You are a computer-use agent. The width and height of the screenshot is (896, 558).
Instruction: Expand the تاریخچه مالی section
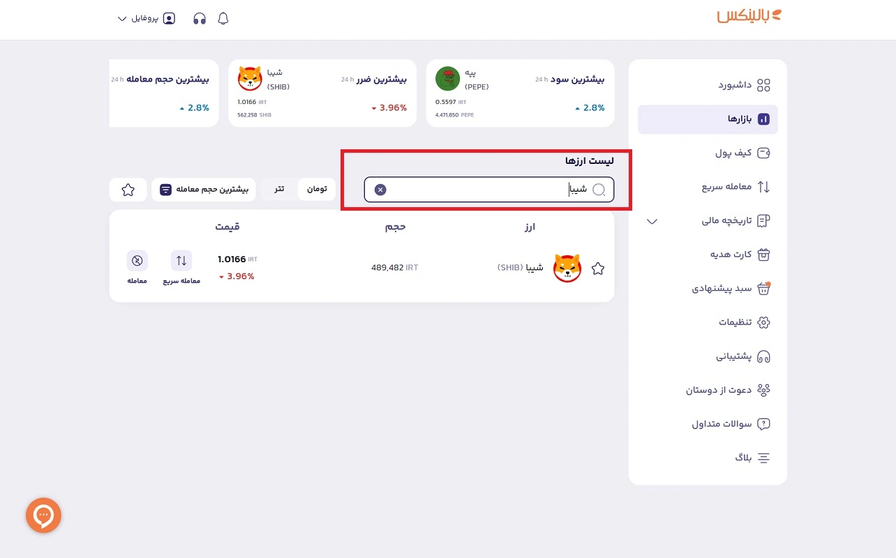652,221
